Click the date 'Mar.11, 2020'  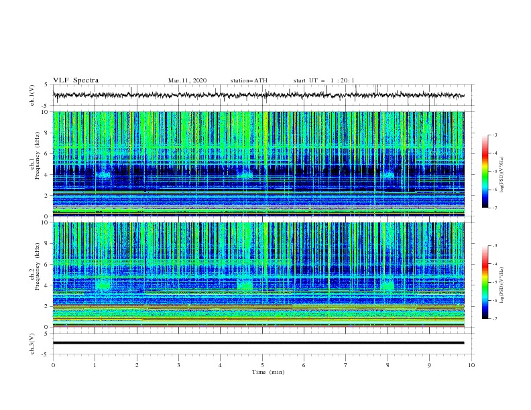(x=187, y=80)
